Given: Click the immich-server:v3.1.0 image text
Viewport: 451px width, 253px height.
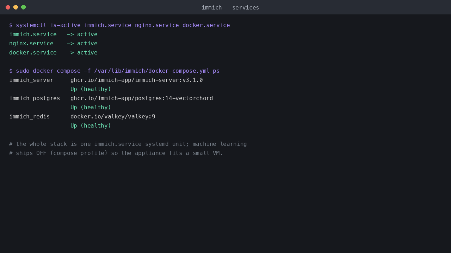Looking at the screenshot, I should tap(137, 80).
